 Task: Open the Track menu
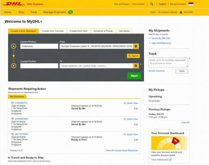pos(34,12)
